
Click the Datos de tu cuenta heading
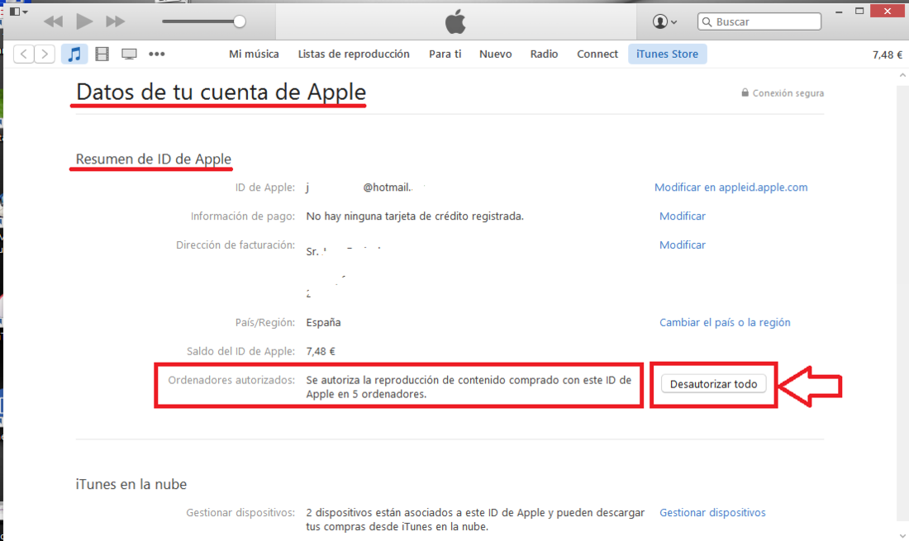[221, 93]
